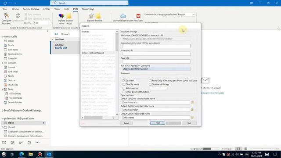The image size is (281, 158).
Task: Open the Interval dropdown
Action: pyautogui.click(x=50, y=23)
